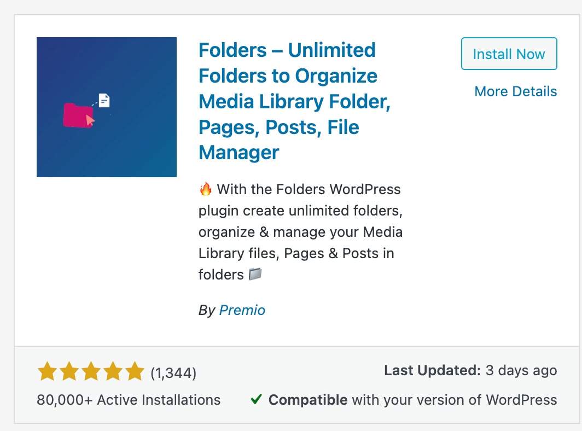Click the Last Updated 3 days ago text
The image size is (582, 431).
tap(470, 370)
